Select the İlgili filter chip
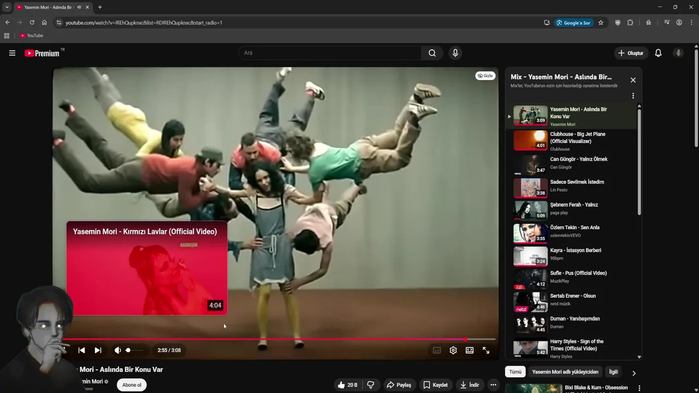Image resolution: width=699 pixels, height=393 pixels. click(x=613, y=372)
